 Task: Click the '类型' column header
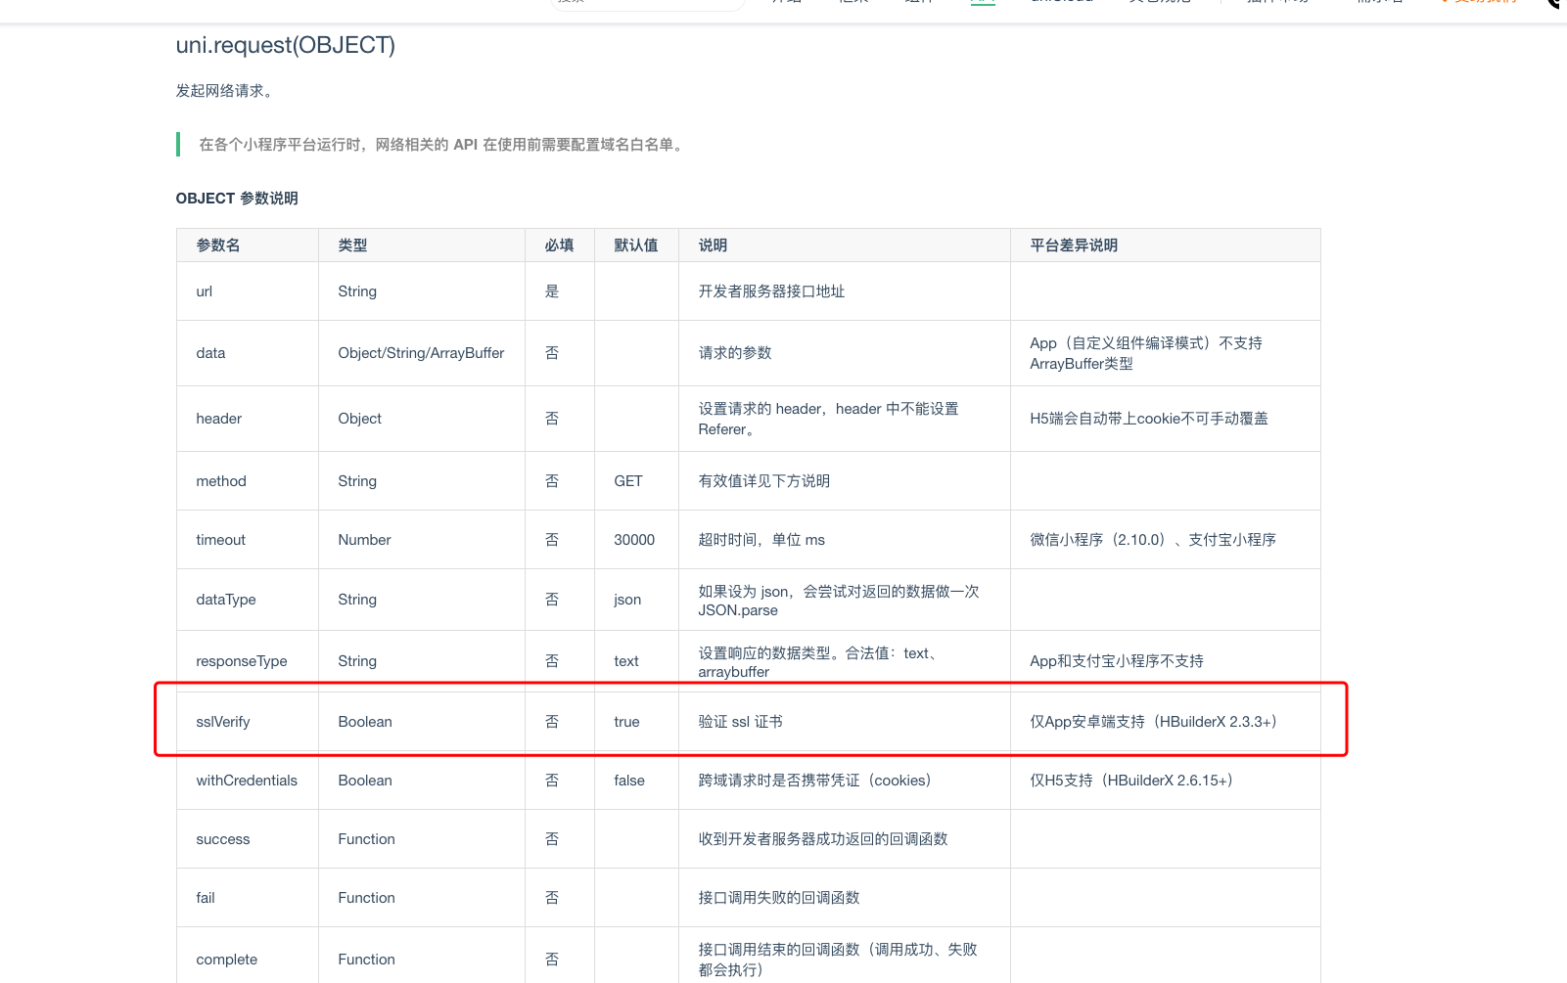(x=352, y=246)
